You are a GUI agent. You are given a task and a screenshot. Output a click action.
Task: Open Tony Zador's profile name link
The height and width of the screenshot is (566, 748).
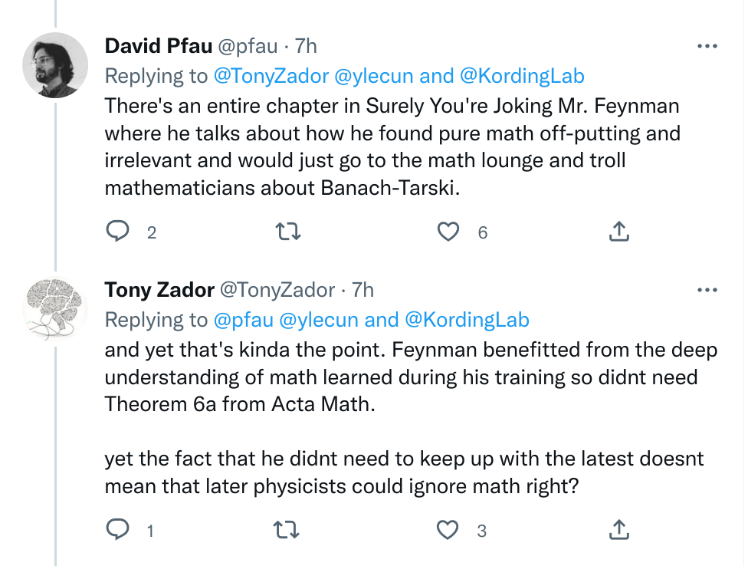point(159,290)
